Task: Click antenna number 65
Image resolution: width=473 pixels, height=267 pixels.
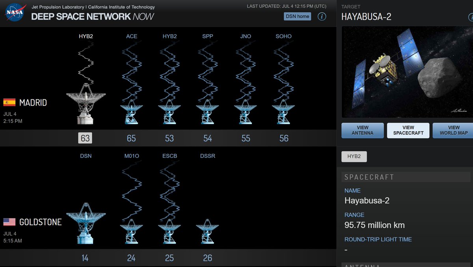Action: coord(131,138)
